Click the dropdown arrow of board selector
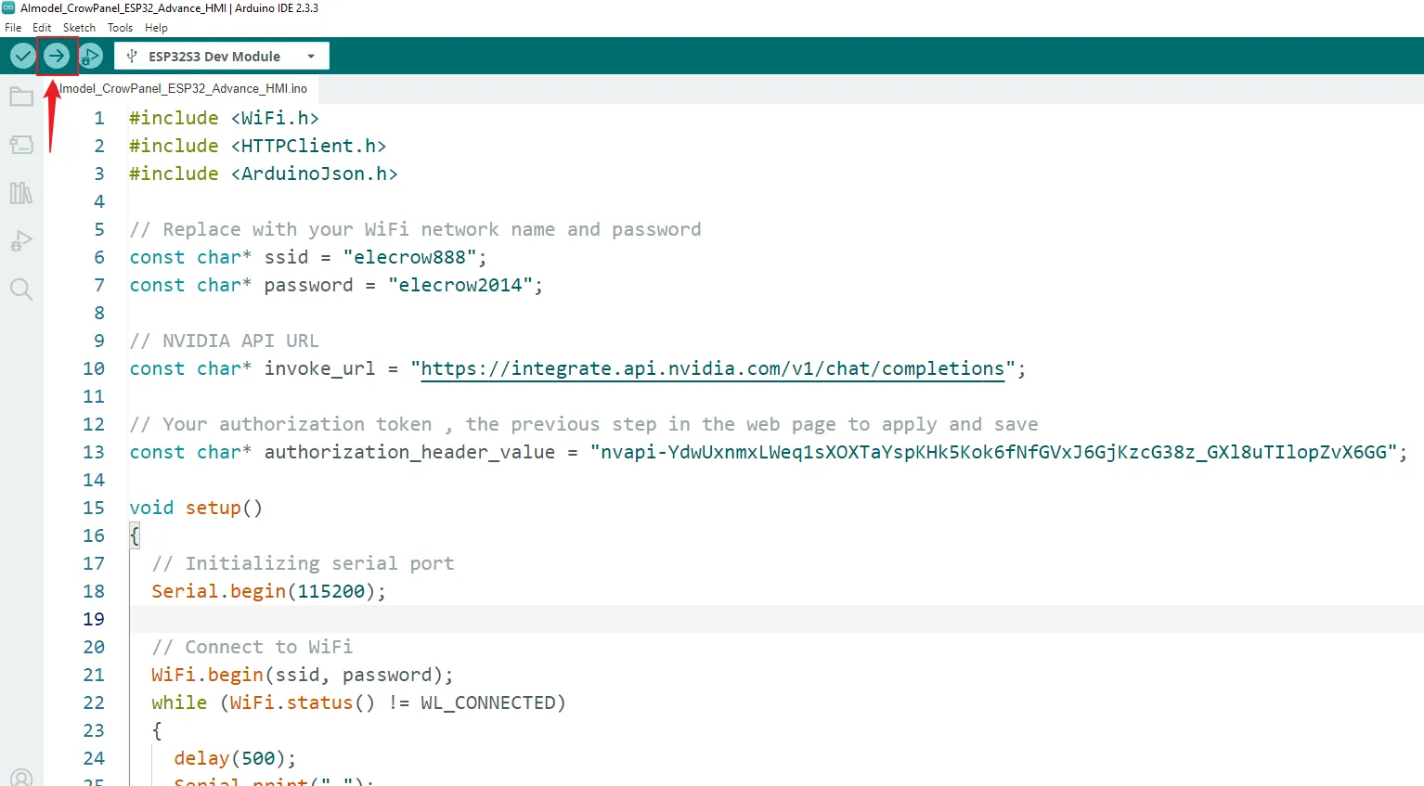Screen dimensions: 1424x786 311,57
